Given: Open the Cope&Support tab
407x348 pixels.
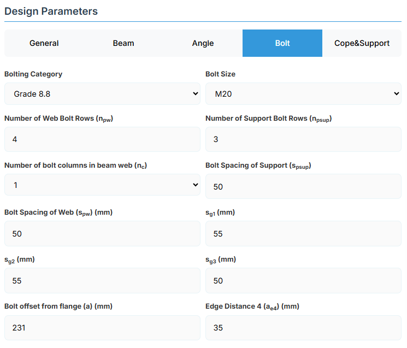Looking at the screenshot, I should 362,43.
